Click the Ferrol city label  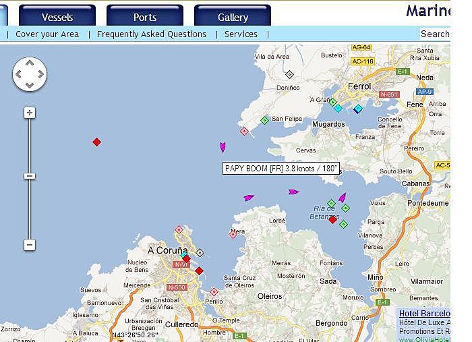[x=359, y=86]
